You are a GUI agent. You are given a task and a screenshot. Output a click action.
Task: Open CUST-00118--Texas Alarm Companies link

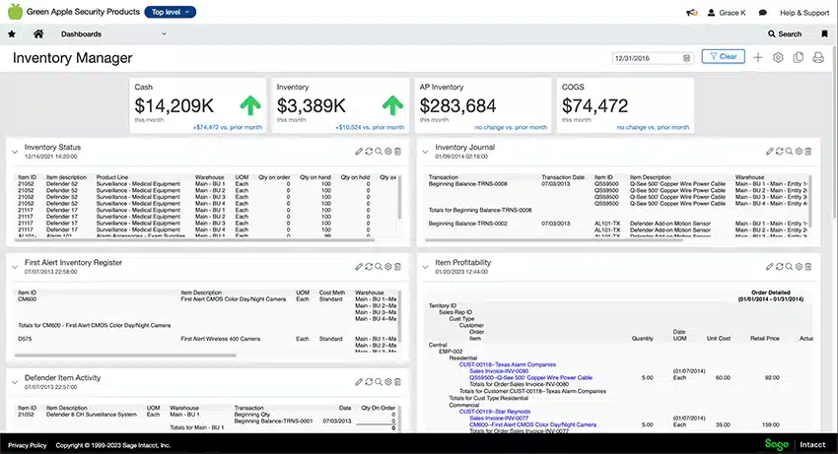pyautogui.click(x=508, y=364)
